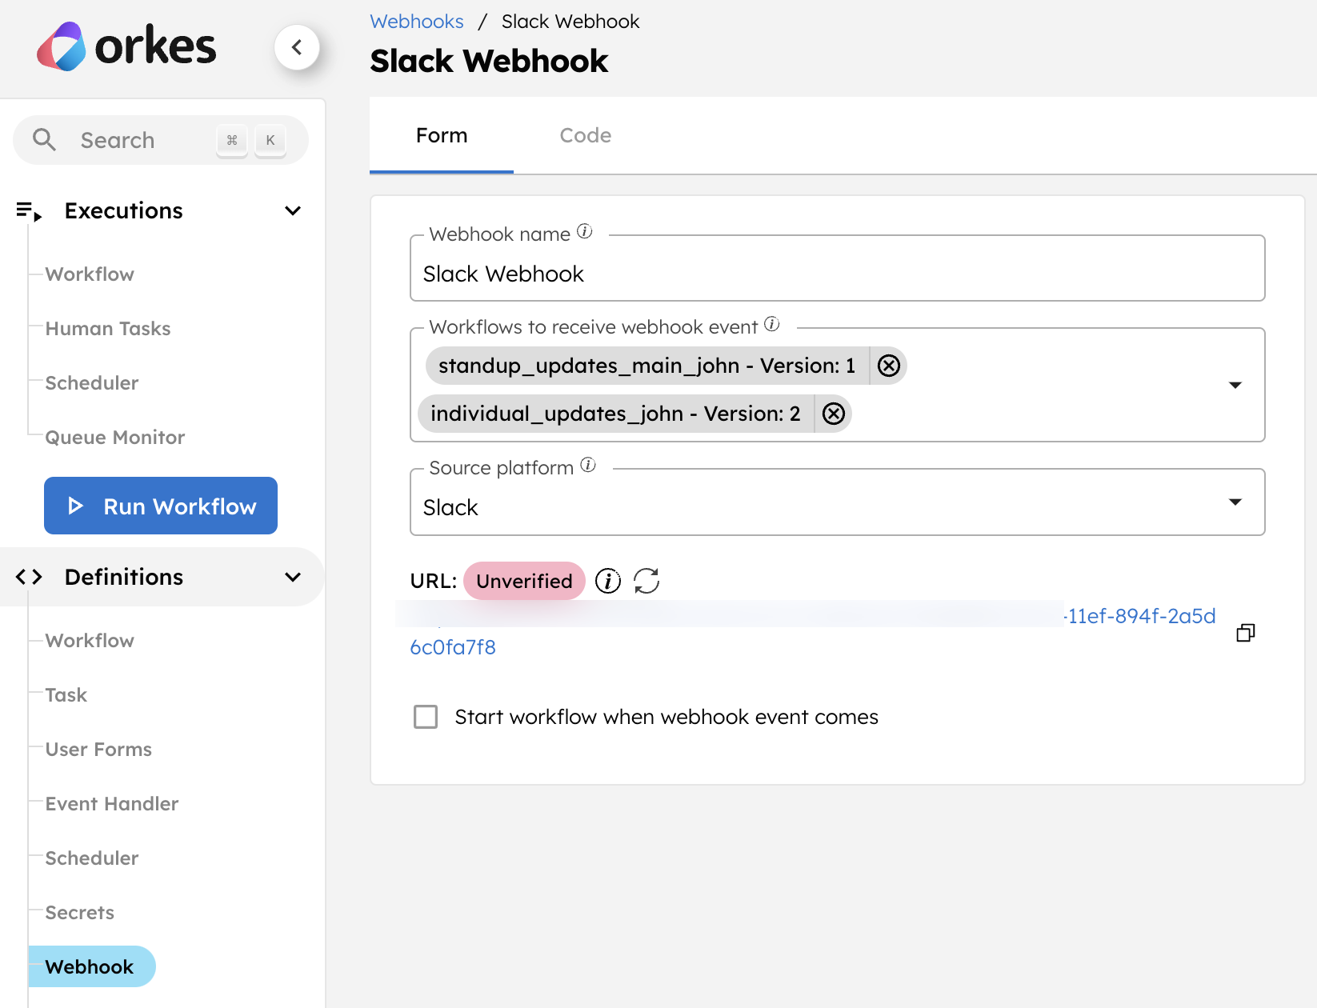
Task: Focus the sidebar Search field
Action: point(161,140)
